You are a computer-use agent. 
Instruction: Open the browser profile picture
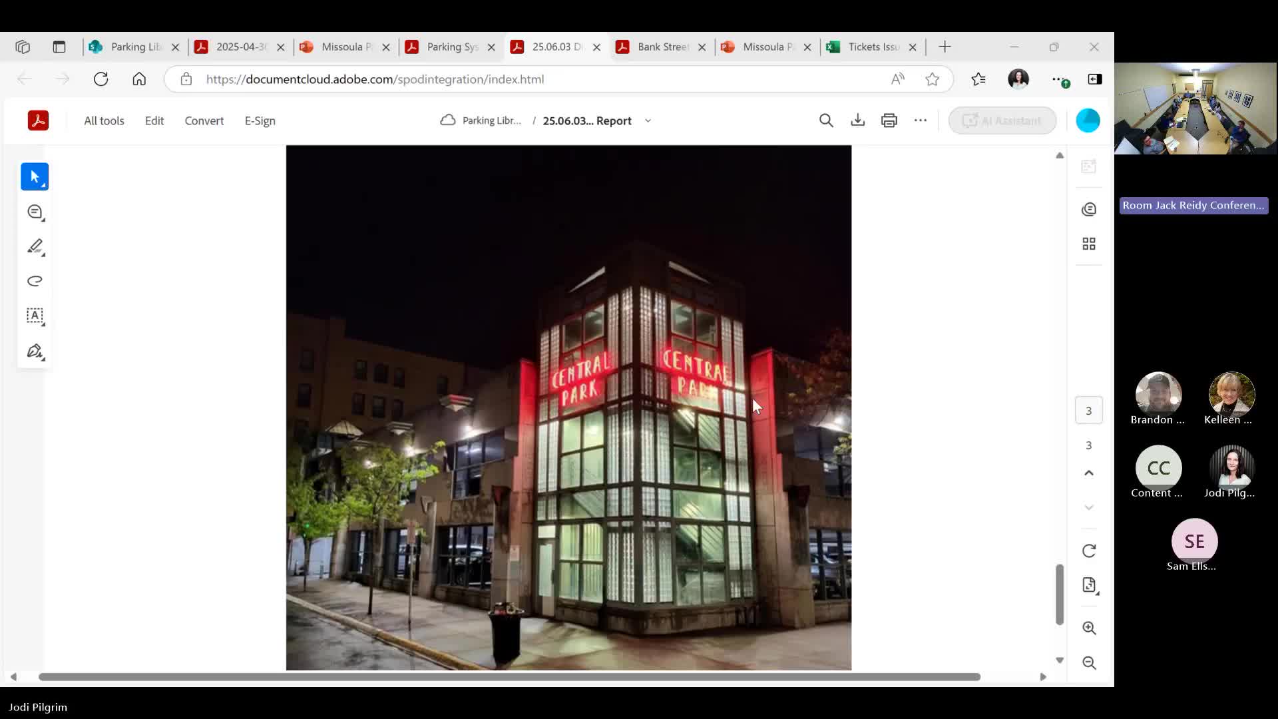click(1018, 79)
